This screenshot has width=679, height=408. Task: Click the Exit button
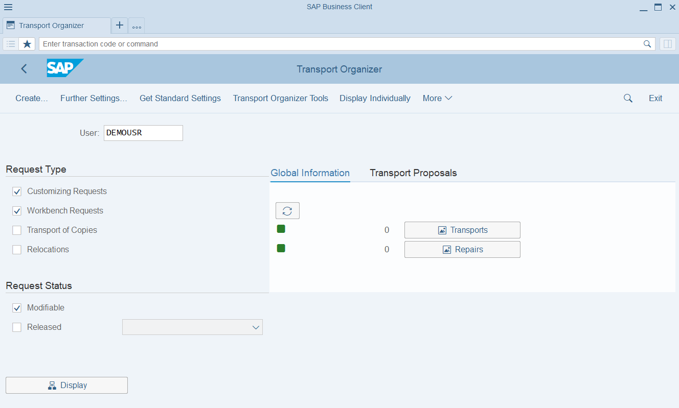point(655,98)
